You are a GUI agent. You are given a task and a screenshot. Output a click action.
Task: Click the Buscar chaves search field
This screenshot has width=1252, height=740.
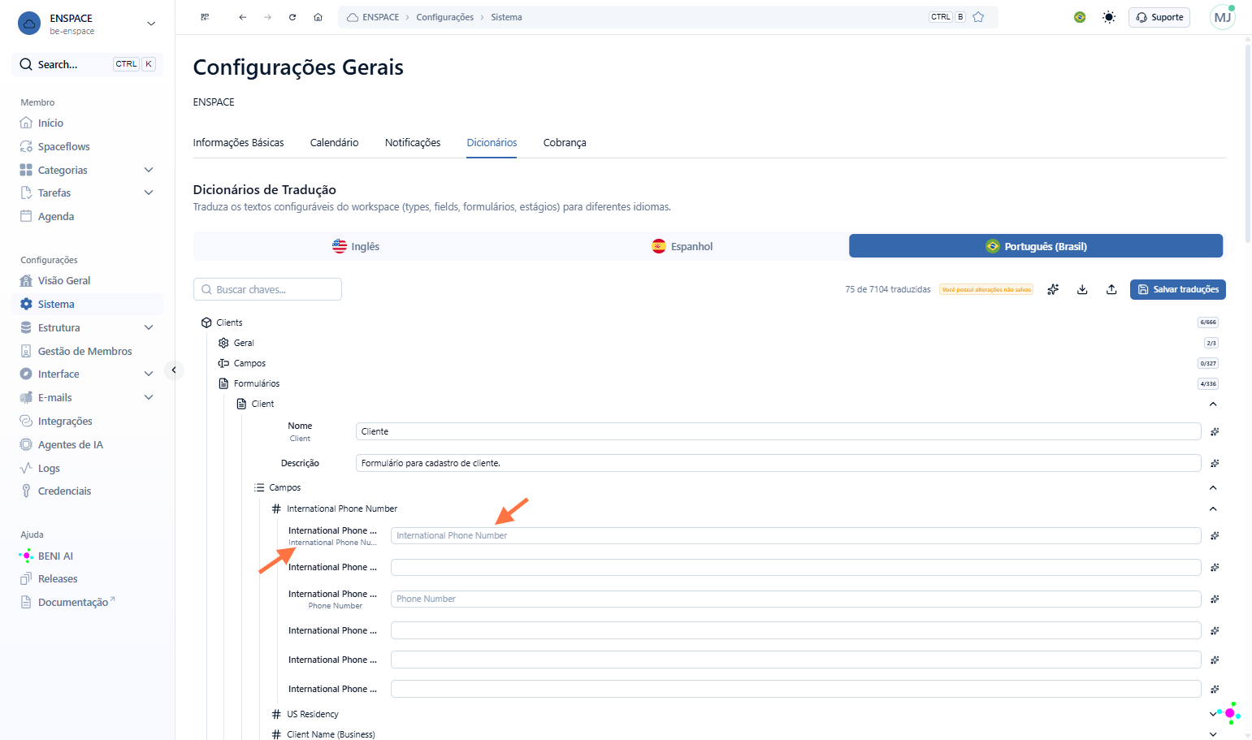point(267,289)
